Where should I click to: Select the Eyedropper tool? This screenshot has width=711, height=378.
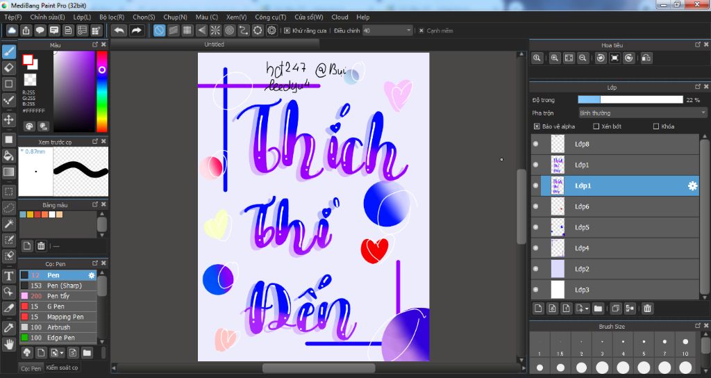pos(8,328)
